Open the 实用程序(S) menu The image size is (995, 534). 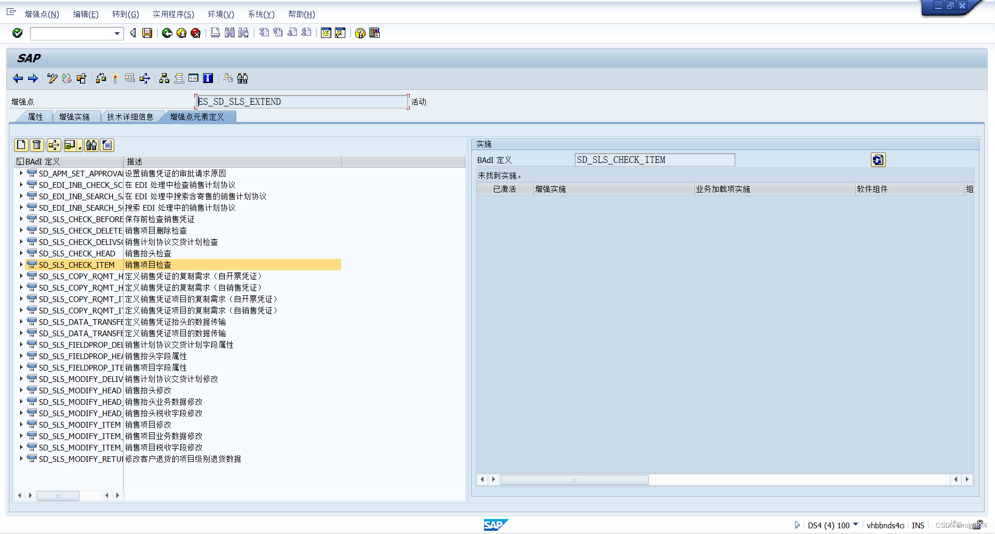pos(173,15)
